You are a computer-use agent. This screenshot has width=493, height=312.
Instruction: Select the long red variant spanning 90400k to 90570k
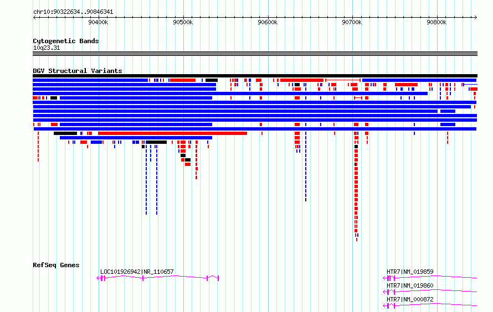click(x=173, y=133)
